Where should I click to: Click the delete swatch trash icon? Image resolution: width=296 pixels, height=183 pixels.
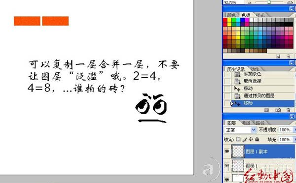coord(288,56)
